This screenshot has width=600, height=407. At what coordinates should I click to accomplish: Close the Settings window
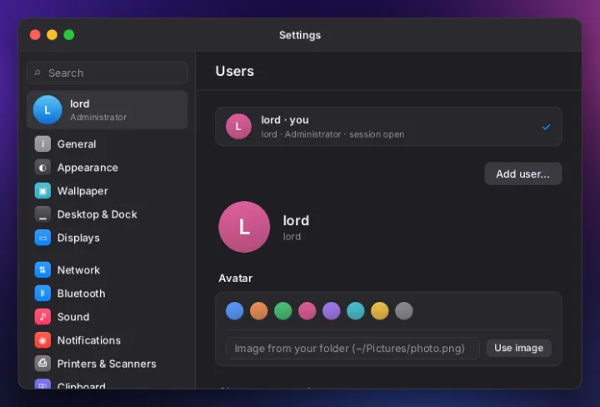[35, 35]
